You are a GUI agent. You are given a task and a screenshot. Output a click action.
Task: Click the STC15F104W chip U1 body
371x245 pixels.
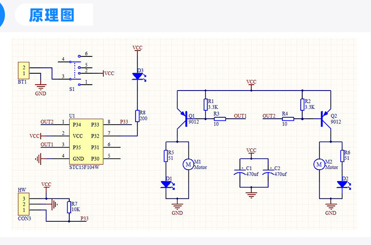tap(86, 142)
